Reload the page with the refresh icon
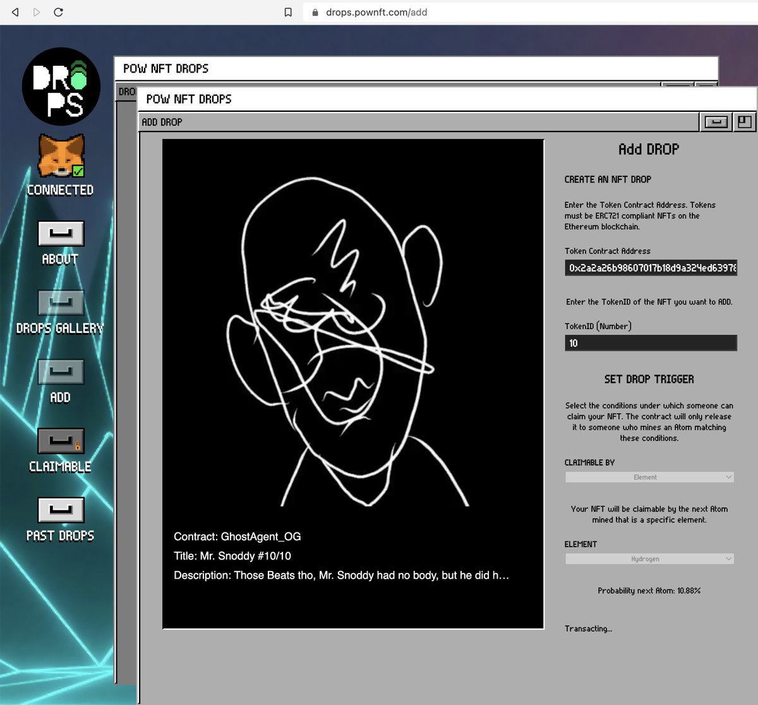This screenshot has width=758, height=705. 58,12
